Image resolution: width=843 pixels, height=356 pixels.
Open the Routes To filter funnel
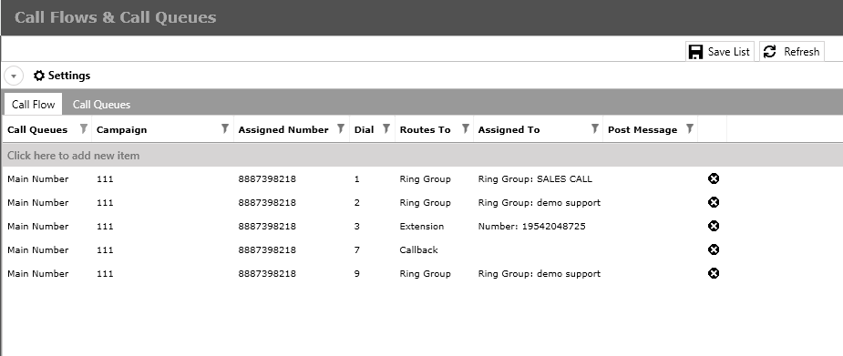(466, 129)
